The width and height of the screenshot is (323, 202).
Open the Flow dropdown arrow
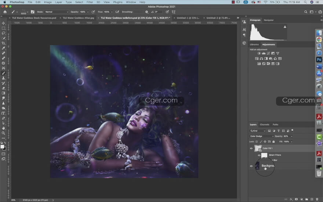(x=112, y=12)
